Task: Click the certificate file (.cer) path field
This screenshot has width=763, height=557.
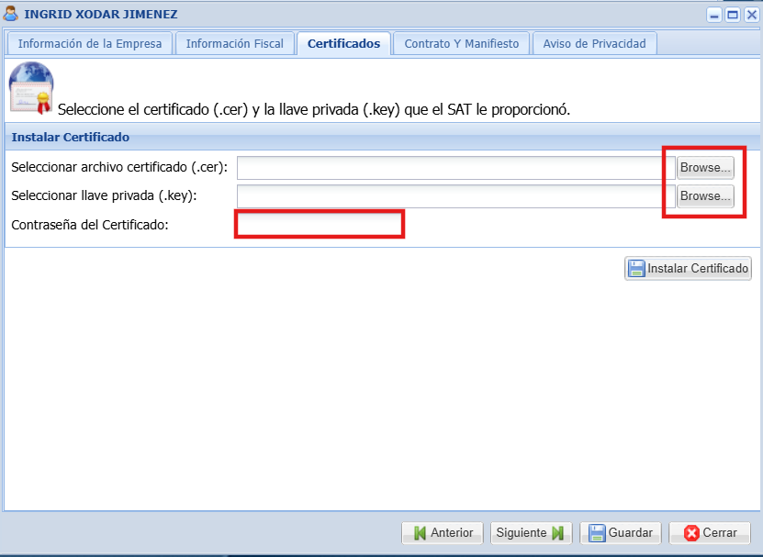Action: (450, 168)
